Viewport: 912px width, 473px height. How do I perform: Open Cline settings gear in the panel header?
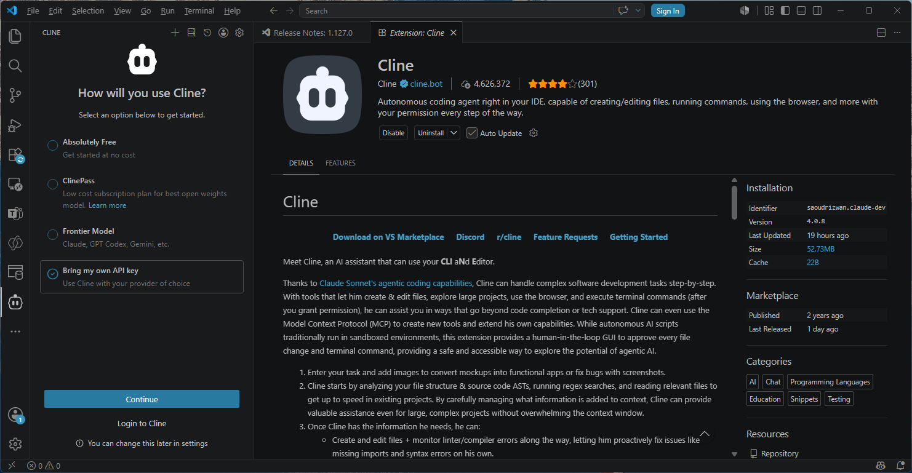tap(239, 33)
